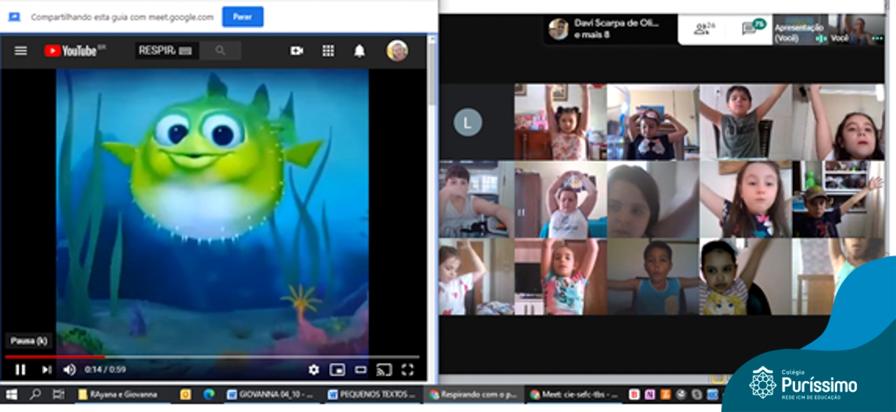The width and height of the screenshot is (896, 412).
Task: Switch to Meet tab in taskbar
Action: [x=573, y=395]
